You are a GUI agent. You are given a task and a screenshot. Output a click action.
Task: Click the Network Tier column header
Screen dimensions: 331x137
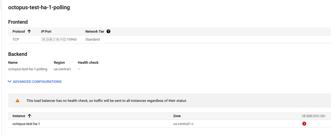tap(95, 32)
